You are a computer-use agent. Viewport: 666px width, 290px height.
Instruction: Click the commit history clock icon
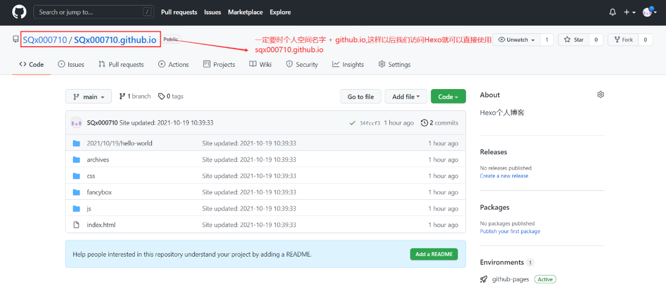tap(424, 122)
